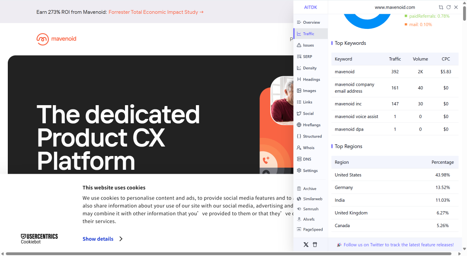Click the Similarweb logo icon
Screen dimensions: 467x256
299,199
